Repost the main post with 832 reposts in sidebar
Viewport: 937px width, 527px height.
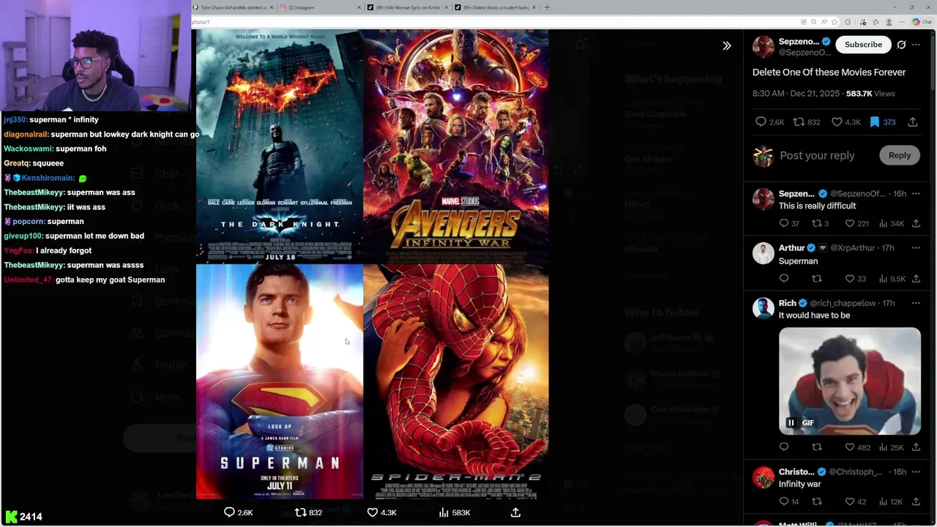pos(807,122)
